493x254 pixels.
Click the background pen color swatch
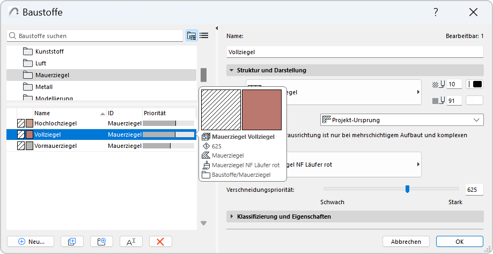point(474,100)
